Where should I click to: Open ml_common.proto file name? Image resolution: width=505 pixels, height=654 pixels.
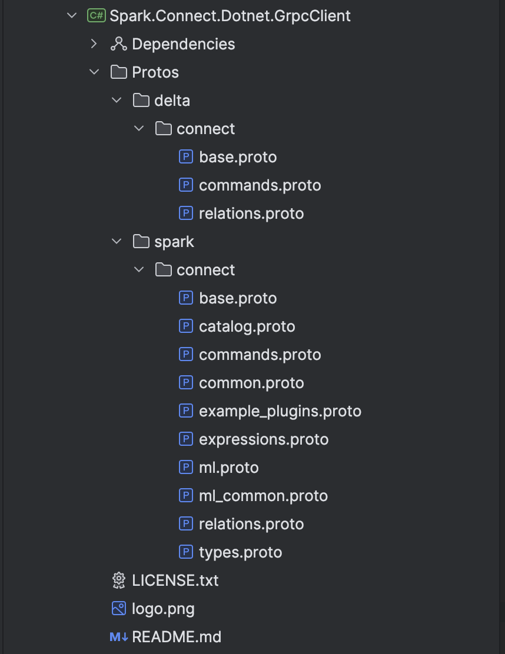(x=263, y=496)
